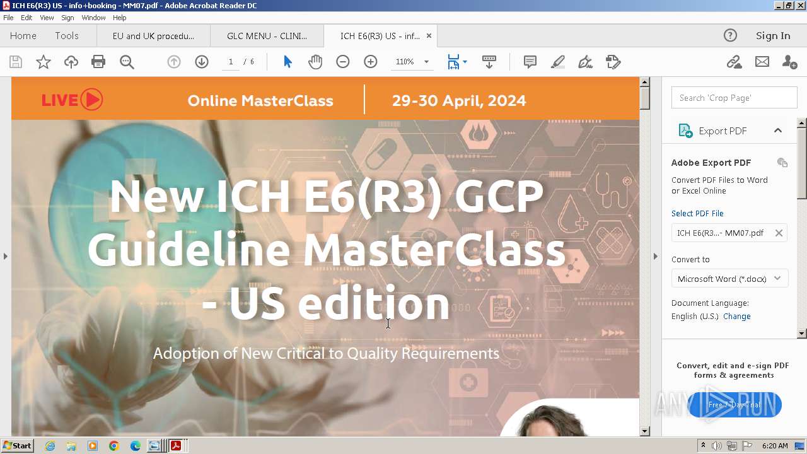Open the Sign document pen tool
The image size is (807, 454).
tap(586, 62)
